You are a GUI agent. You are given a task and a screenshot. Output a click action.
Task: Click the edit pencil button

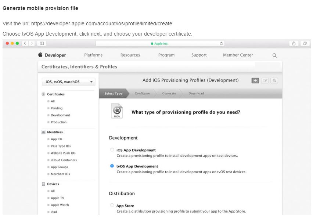(265, 80)
